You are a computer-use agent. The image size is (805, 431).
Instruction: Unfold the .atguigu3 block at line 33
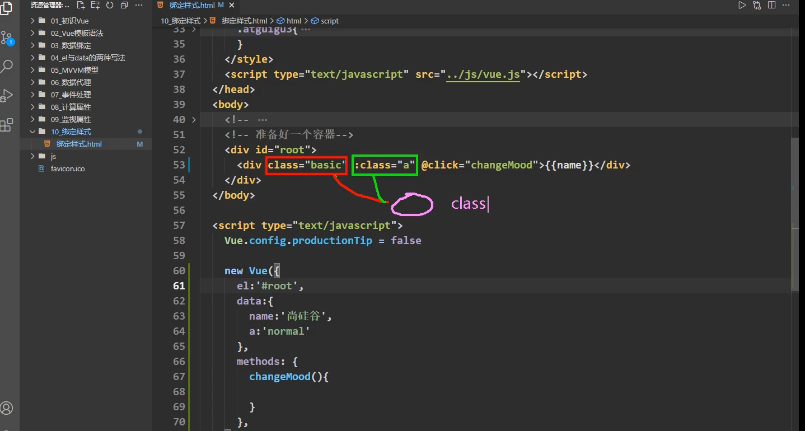click(x=194, y=29)
